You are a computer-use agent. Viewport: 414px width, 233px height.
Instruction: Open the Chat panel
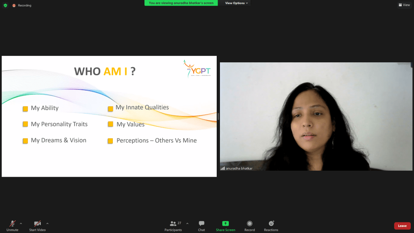click(x=201, y=226)
